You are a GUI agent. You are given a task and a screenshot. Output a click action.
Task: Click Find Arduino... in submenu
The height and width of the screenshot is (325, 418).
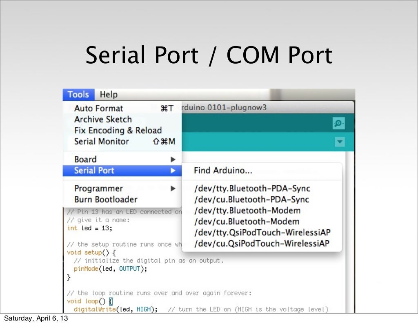[262, 170]
